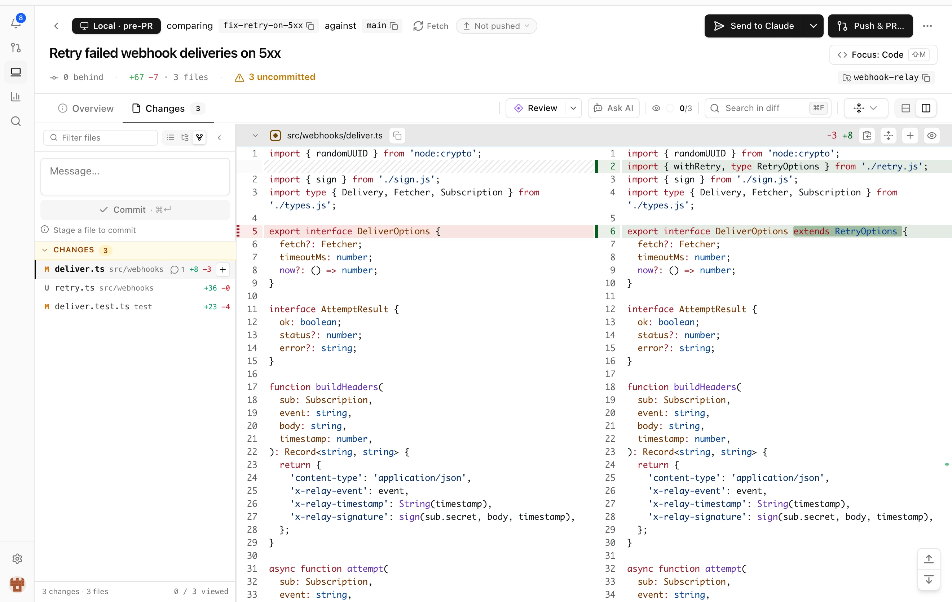The width and height of the screenshot is (952, 602).
Task: Select the Changes tab
Action: click(x=168, y=108)
